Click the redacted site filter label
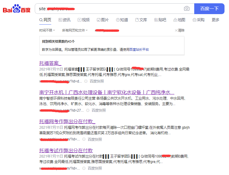Image resolution: width=229 pixels, height=175 pixels. (x=107, y=30)
